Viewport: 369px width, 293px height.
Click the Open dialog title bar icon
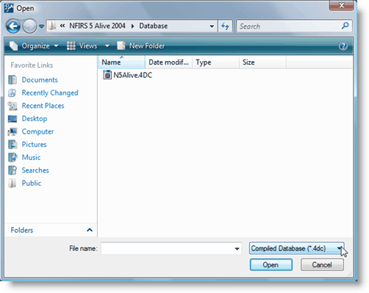click(x=9, y=8)
